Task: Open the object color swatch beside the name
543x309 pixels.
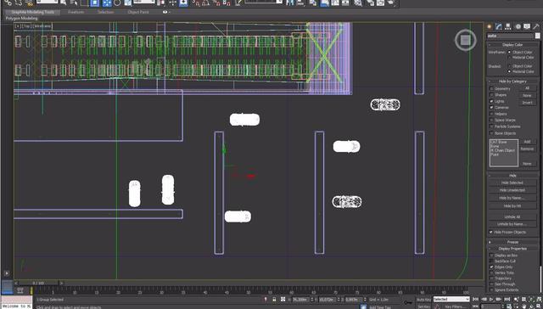Action: coord(537,36)
